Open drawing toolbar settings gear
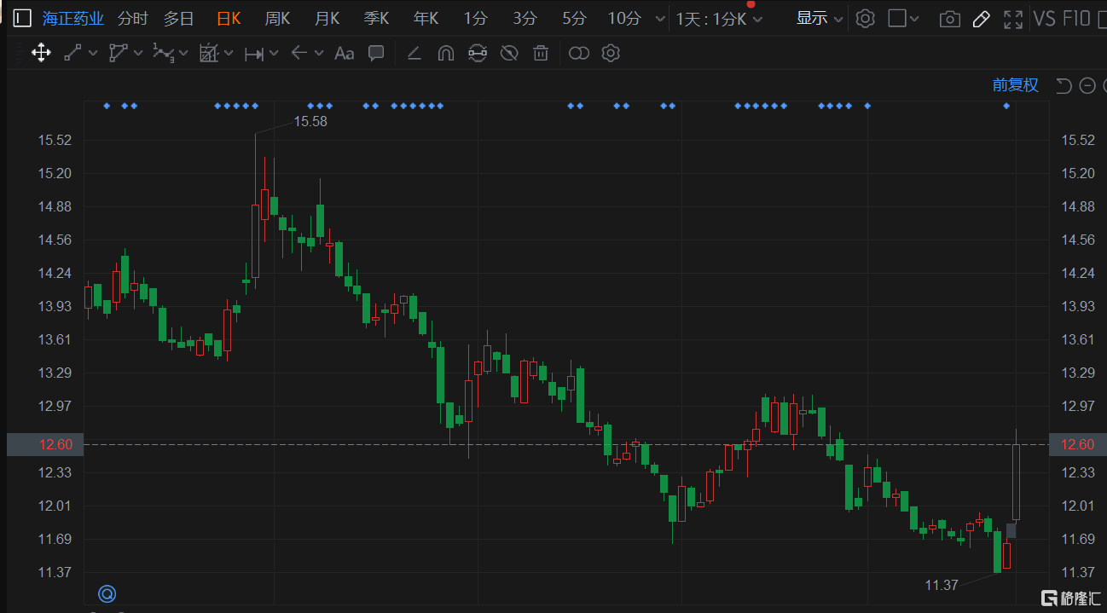Screen dimensions: 1107x613 (x=611, y=54)
